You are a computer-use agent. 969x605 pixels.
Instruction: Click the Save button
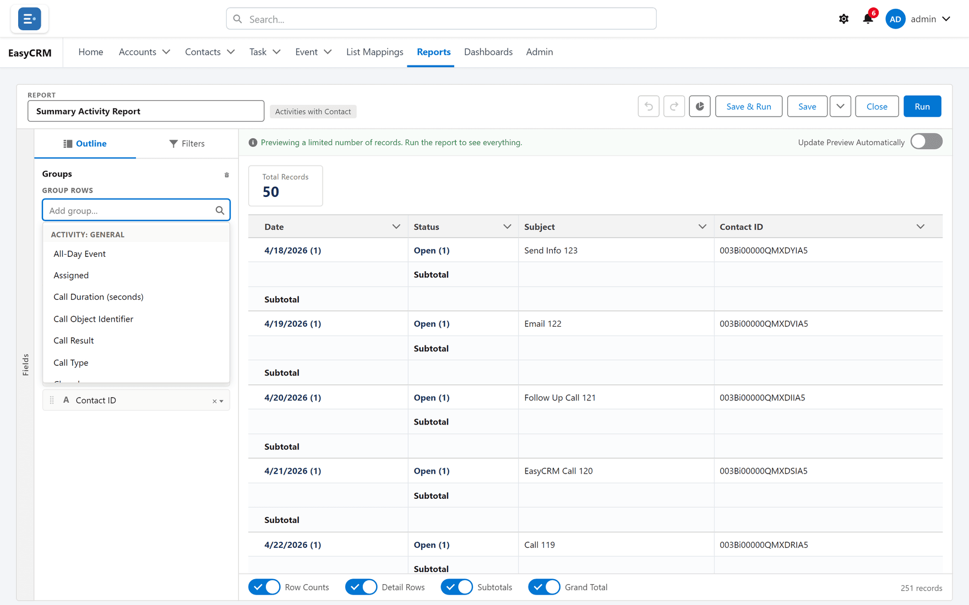[x=807, y=106]
